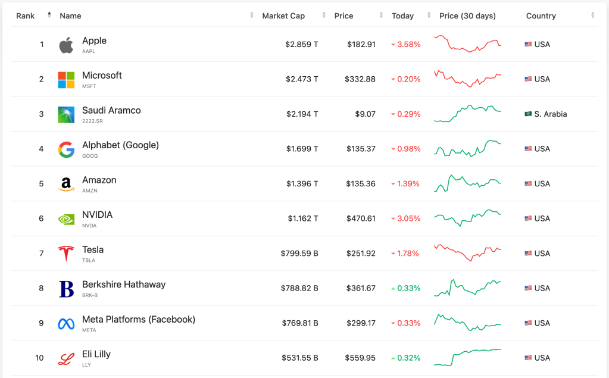
Task: Click the Microsoft logo icon
Action: (66, 80)
